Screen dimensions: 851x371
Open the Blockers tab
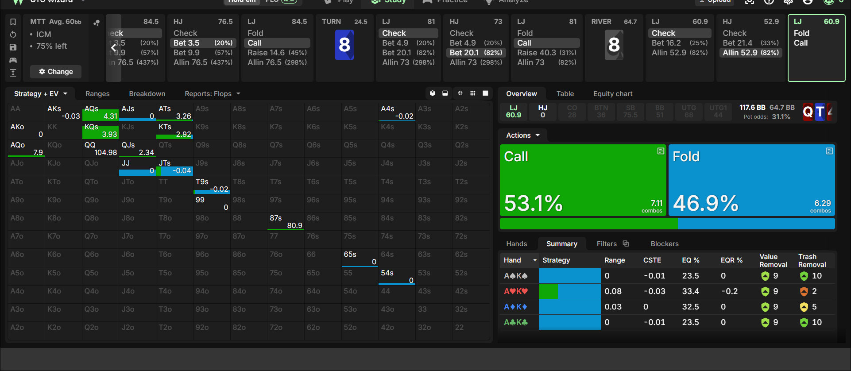coord(665,244)
